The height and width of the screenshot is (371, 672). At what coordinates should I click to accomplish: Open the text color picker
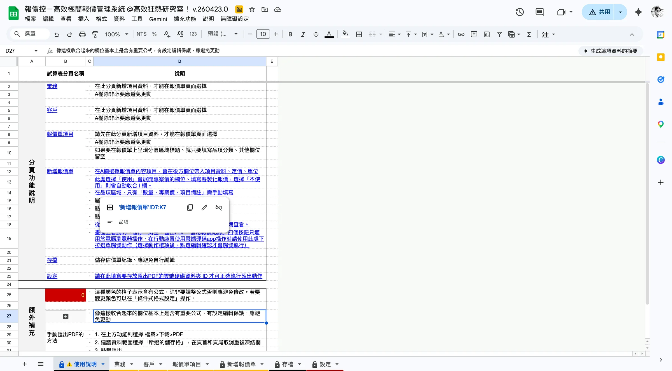(329, 34)
